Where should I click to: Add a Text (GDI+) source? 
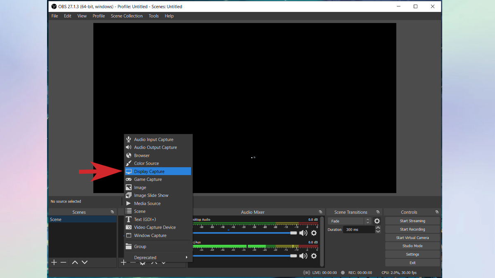click(158, 220)
